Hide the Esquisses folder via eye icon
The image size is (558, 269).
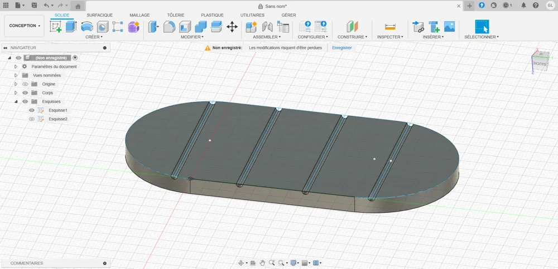[x=25, y=101]
